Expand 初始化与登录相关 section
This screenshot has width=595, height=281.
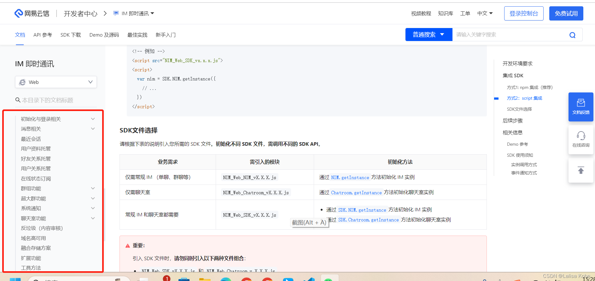93,119
